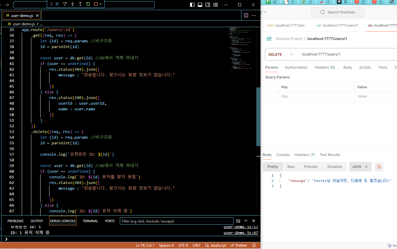The height and width of the screenshot is (249, 397).
Task: Close the bottom panel
Action: 254,221
